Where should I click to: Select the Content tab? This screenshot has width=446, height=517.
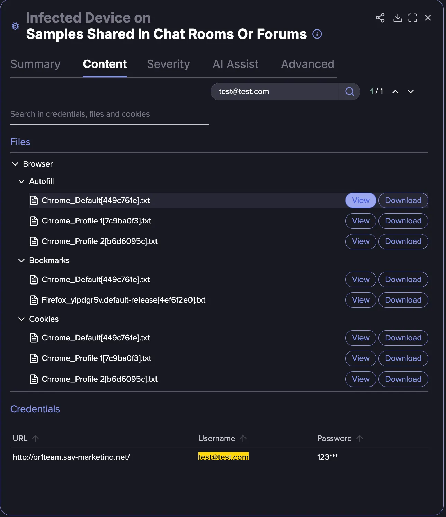pos(105,64)
